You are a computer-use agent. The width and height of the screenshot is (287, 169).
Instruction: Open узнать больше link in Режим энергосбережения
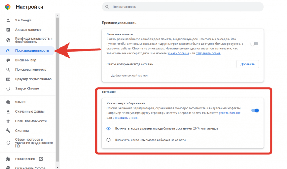point(230,113)
